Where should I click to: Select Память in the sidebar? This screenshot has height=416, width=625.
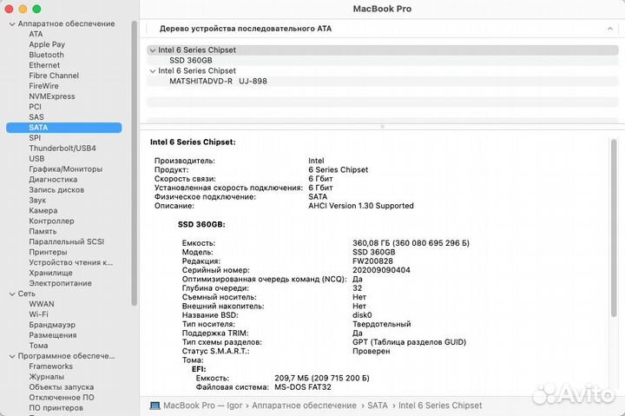(43, 231)
